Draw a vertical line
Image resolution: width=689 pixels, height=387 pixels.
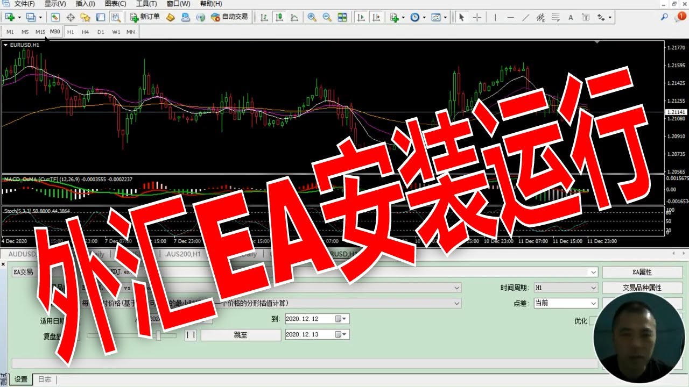[495, 17]
